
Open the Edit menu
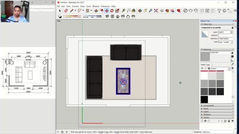pos(63,6)
